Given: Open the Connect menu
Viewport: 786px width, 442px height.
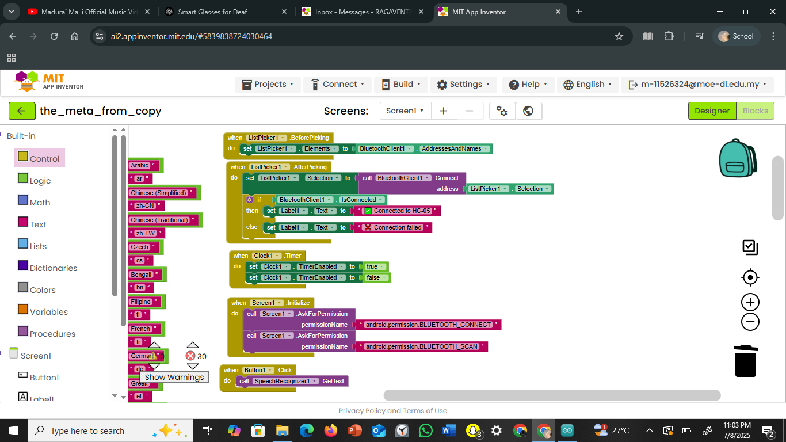Looking at the screenshot, I should click(x=338, y=85).
